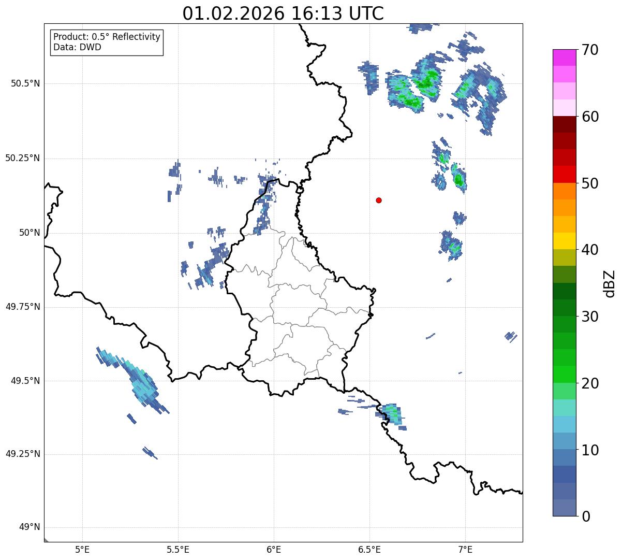
Task: Click the 6°E longitude label
Action: tap(274, 550)
